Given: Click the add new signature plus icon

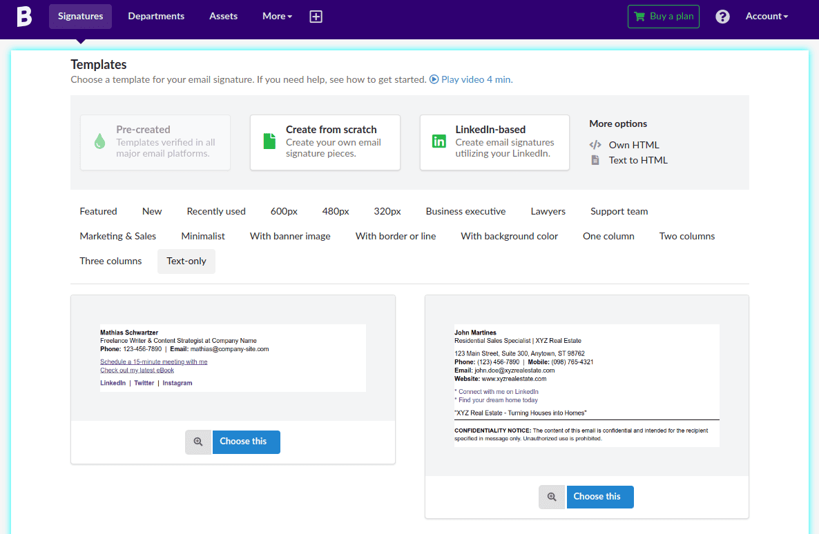Looking at the screenshot, I should coord(316,16).
